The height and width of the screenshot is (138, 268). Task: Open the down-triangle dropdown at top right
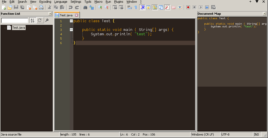coord(257,2)
